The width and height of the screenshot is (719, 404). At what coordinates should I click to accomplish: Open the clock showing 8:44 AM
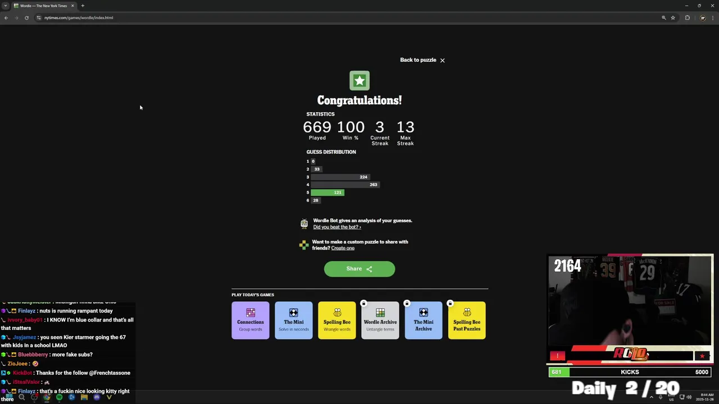(x=705, y=397)
